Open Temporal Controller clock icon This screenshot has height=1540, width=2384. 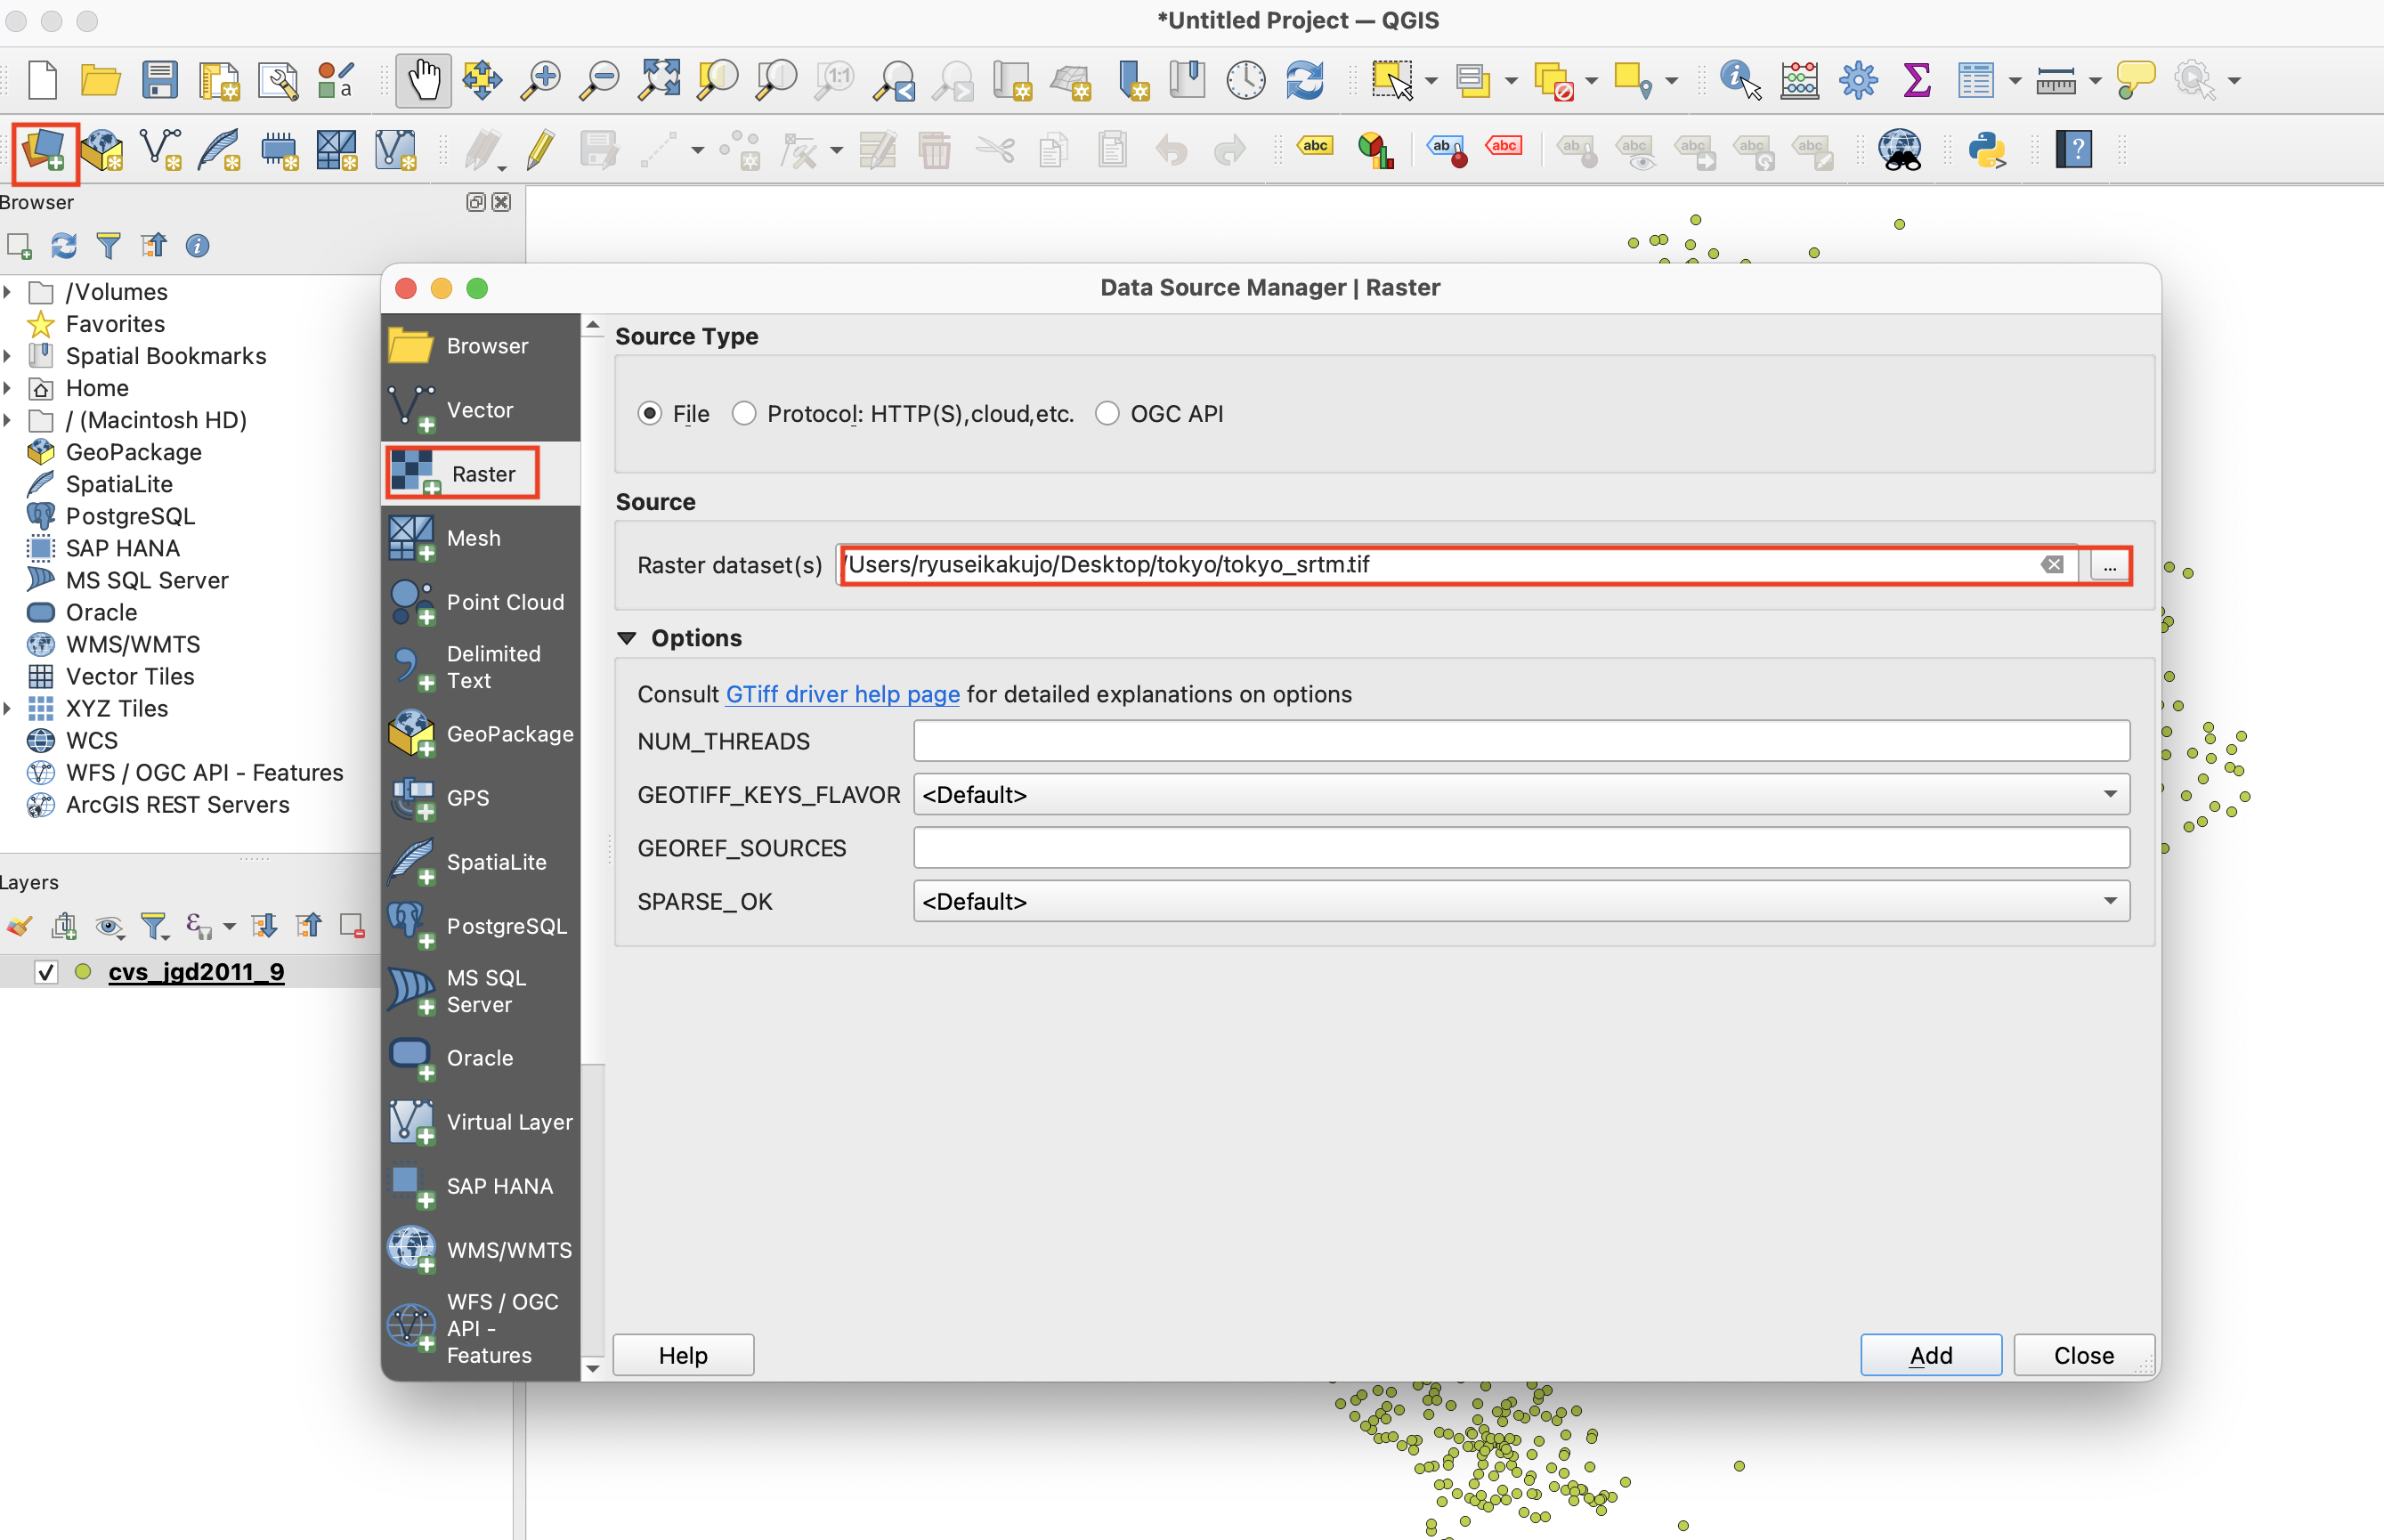[1246, 80]
